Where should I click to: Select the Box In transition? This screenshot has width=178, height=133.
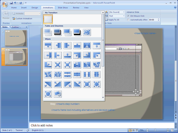point(58,65)
